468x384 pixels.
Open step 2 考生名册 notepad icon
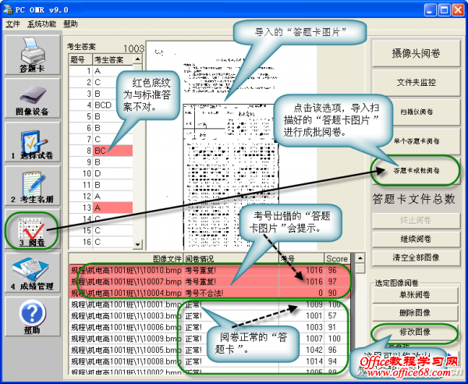pyautogui.click(x=32, y=186)
